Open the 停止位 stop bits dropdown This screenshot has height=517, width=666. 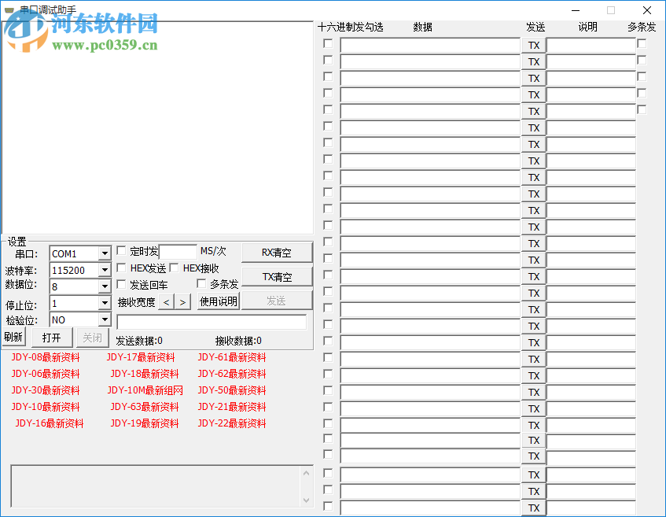tap(103, 303)
